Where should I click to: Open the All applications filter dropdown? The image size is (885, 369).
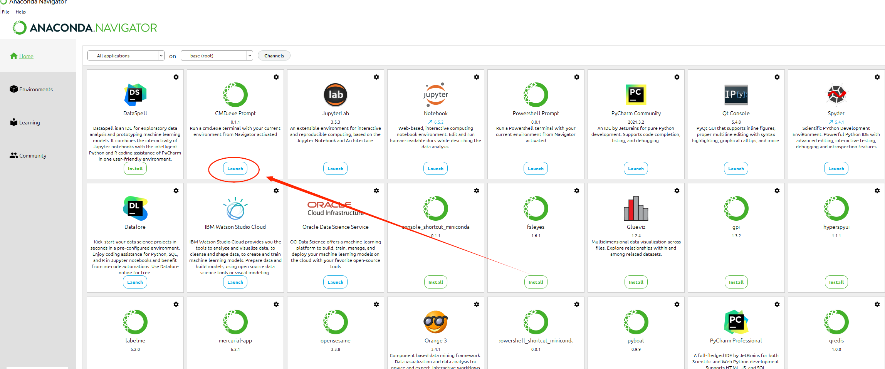pos(126,56)
